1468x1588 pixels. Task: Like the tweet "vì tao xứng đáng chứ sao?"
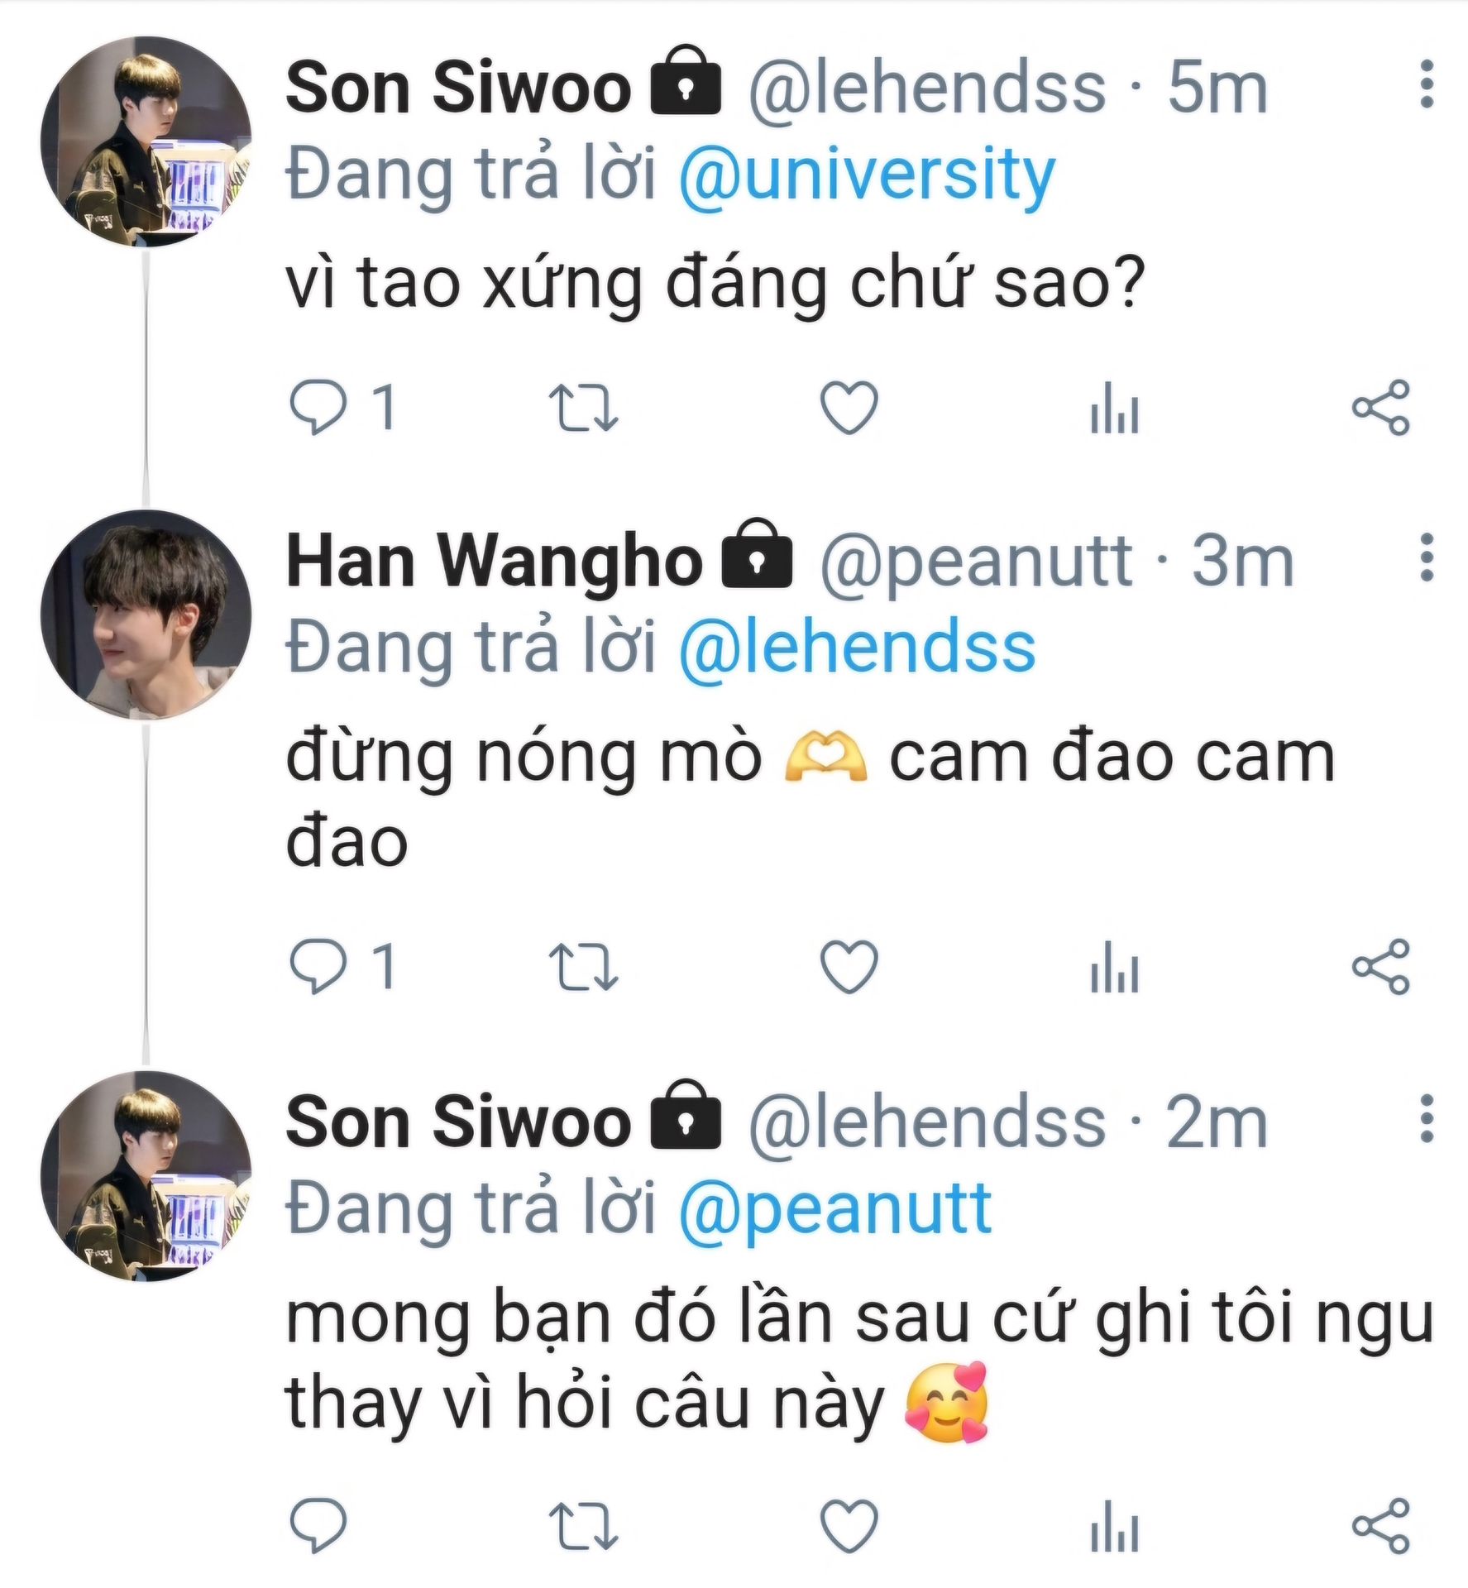848,408
